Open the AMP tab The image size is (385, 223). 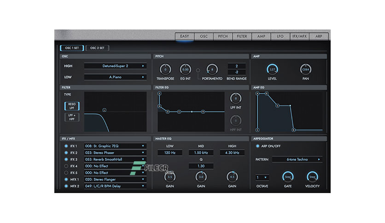tap(261, 36)
